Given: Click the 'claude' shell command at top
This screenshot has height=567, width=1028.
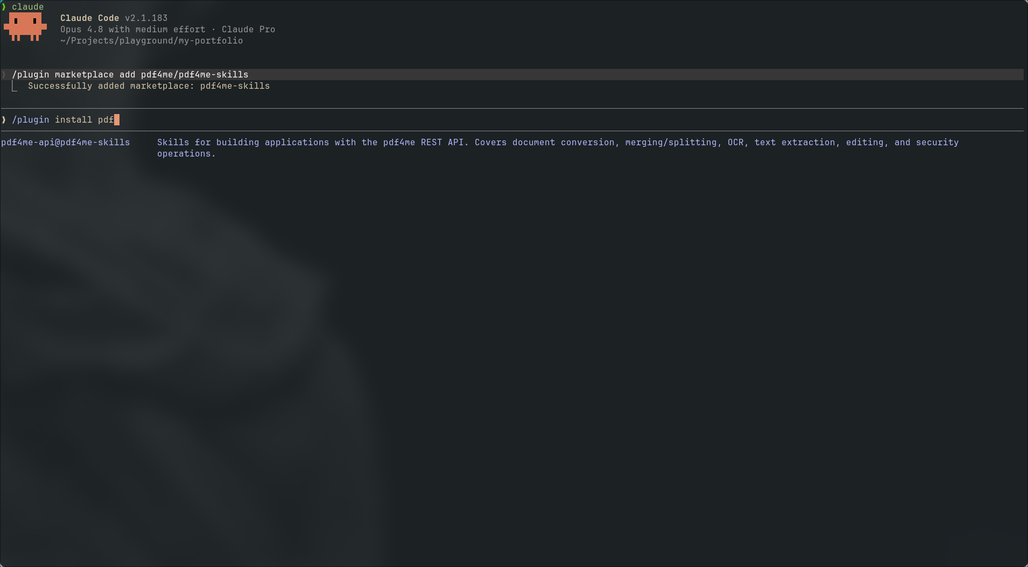Looking at the screenshot, I should 28,6.
